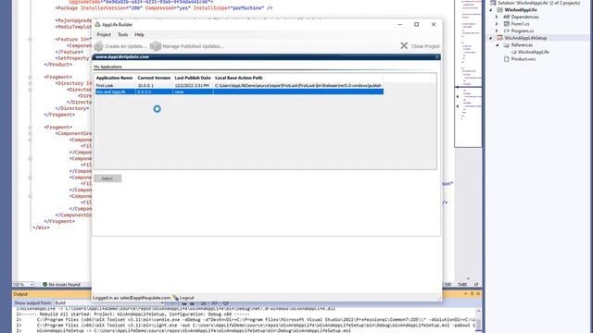Click the Select button below the applications list

tap(107, 179)
